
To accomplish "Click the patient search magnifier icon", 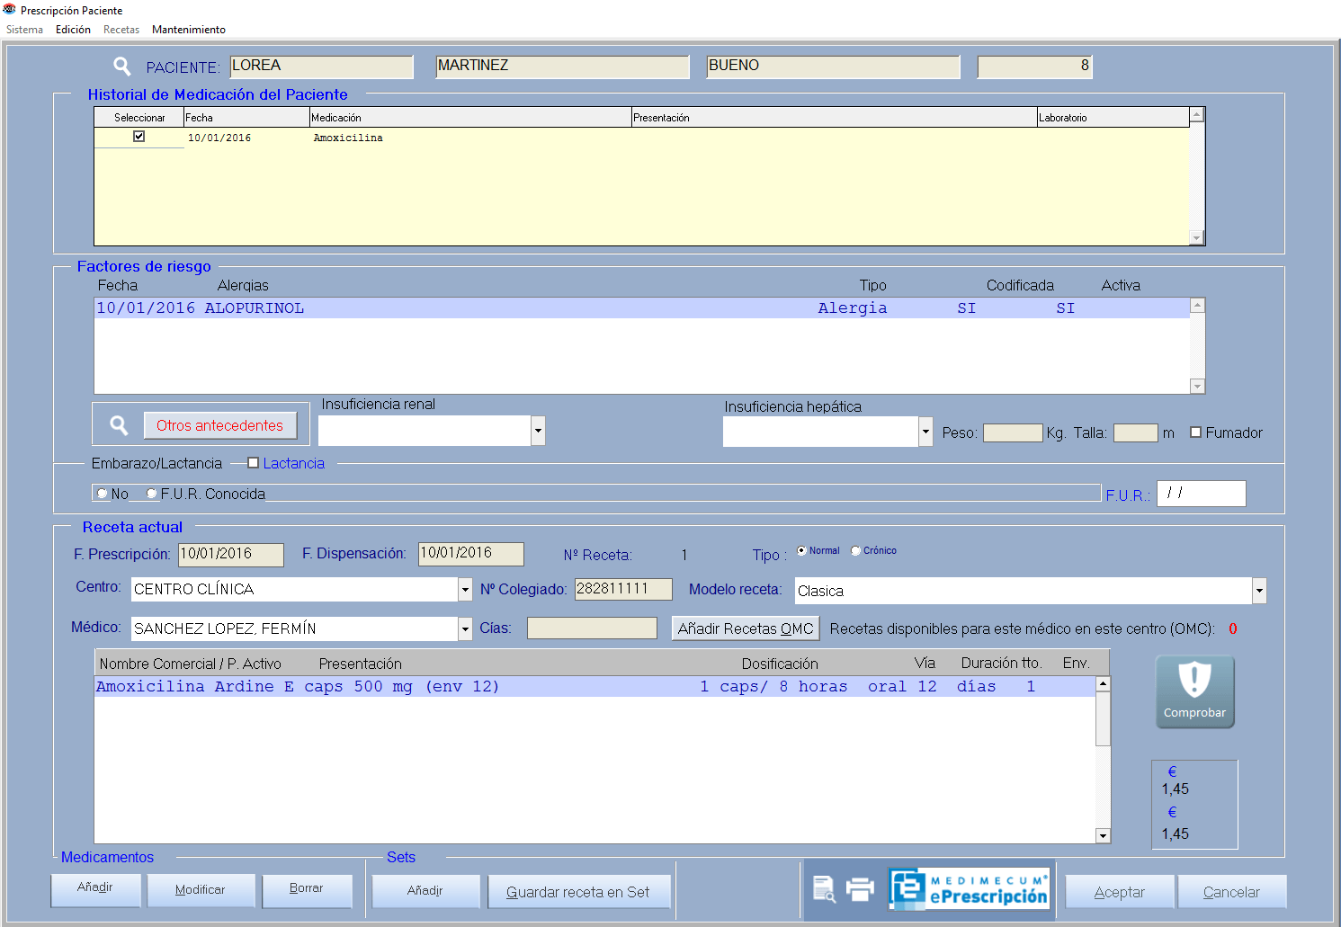I will pyautogui.click(x=122, y=67).
